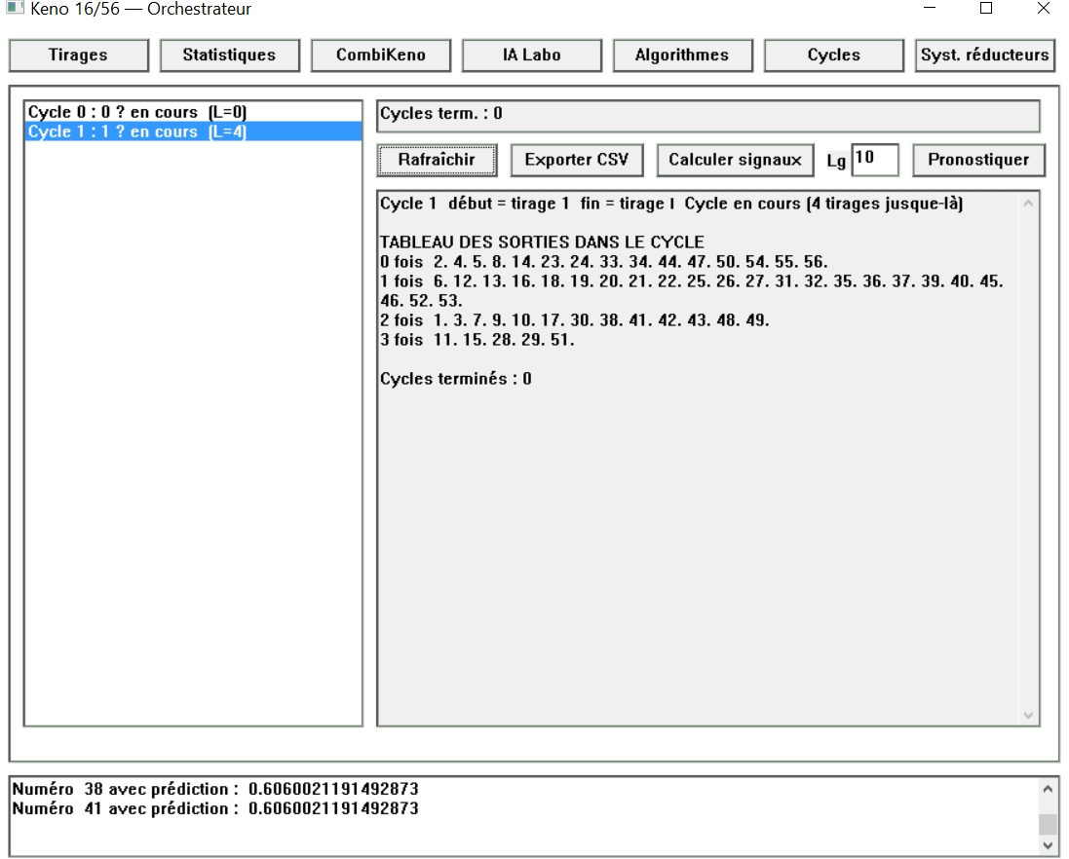Go to the IA Labo section
This screenshot has height=859, width=1069.
pos(531,56)
